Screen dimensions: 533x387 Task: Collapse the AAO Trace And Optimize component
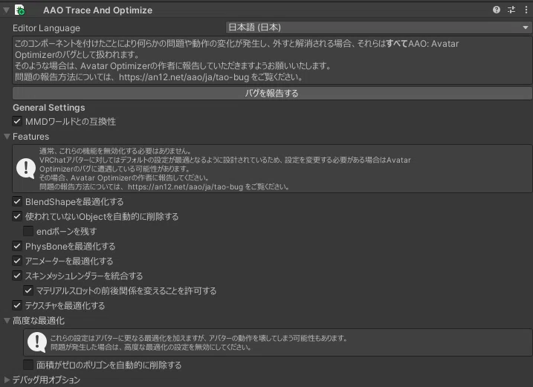pos(6,10)
